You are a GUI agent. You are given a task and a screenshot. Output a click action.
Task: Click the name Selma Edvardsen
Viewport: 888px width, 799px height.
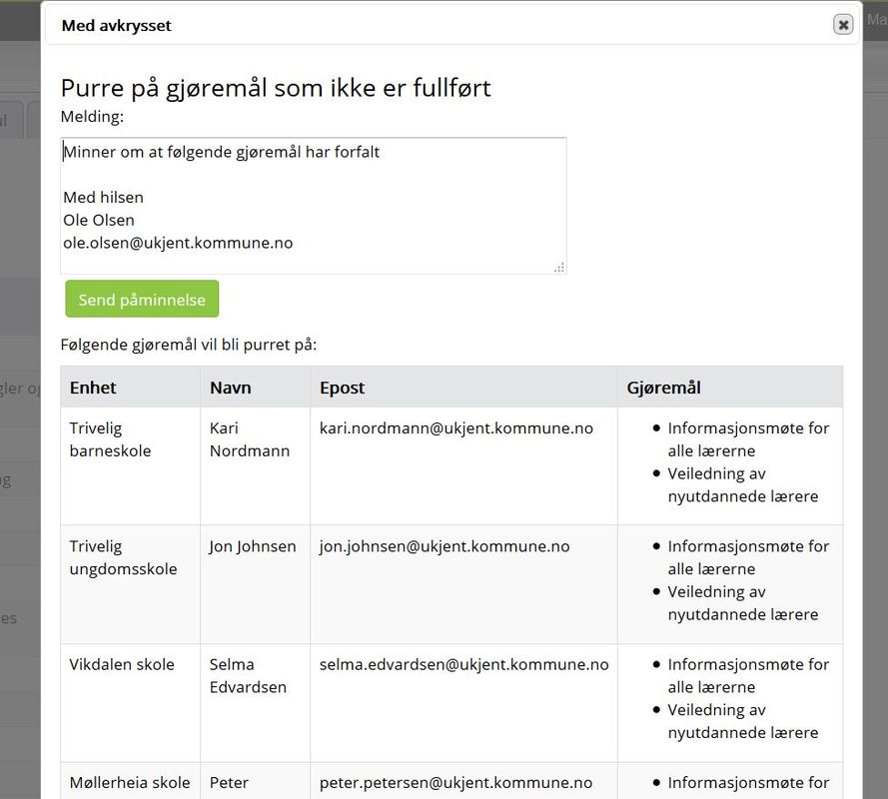click(x=248, y=675)
